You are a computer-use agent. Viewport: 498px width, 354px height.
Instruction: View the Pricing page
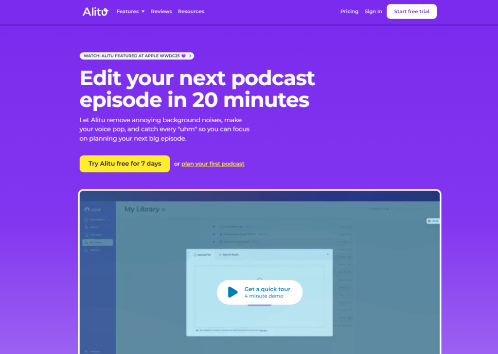[349, 12]
